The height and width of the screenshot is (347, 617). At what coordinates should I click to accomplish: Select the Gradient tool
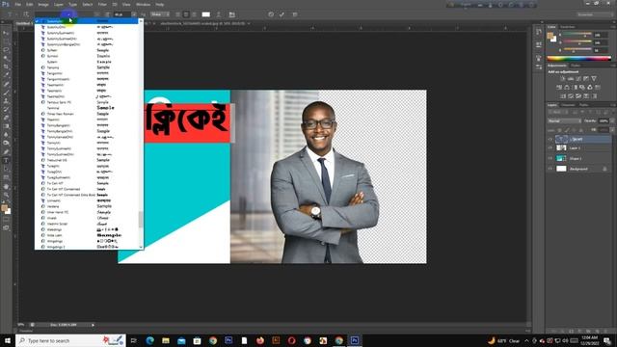click(x=6, y=126)
